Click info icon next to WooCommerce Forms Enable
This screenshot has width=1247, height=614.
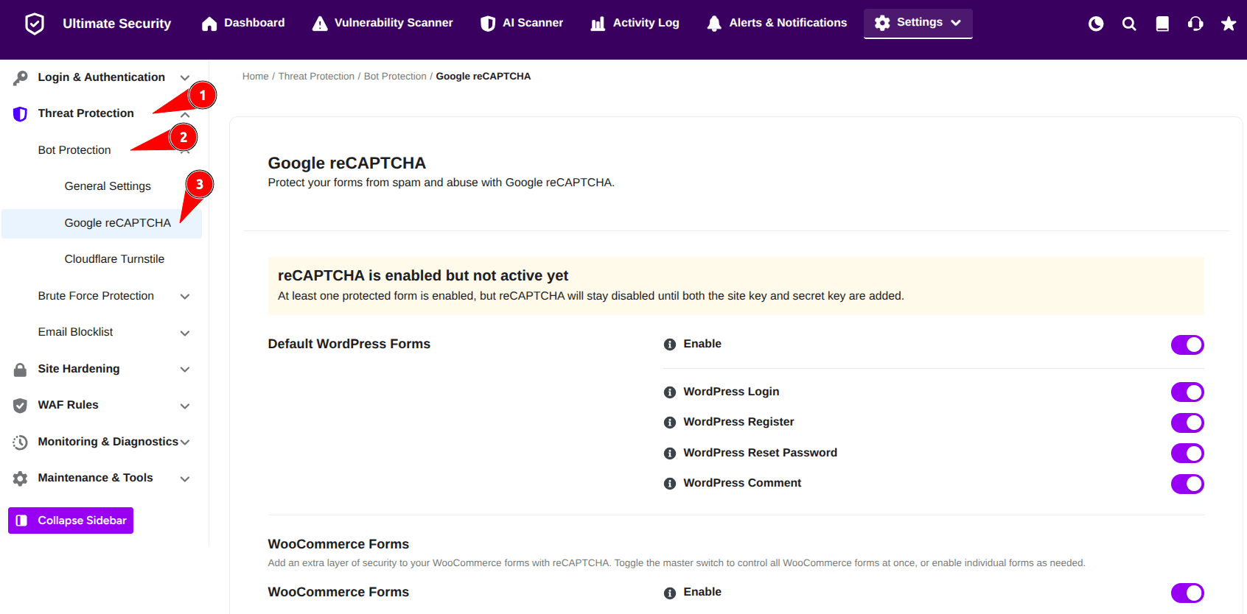[670, 593]
